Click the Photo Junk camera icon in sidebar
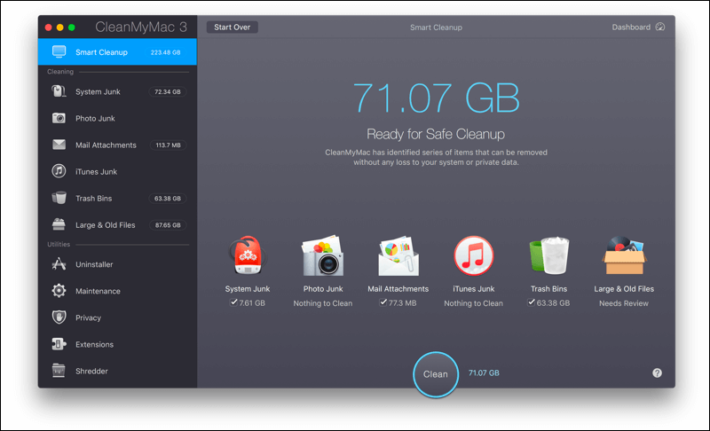Viewport: 710px width, 431px height. pyautogui.click(x=59, y=118)
